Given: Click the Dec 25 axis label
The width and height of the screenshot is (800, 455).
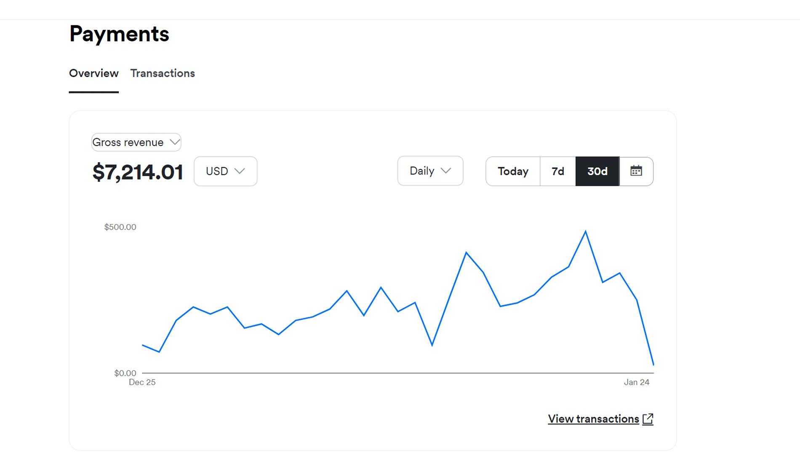Looking at the screenshot, I should click(x=142, y=382).
